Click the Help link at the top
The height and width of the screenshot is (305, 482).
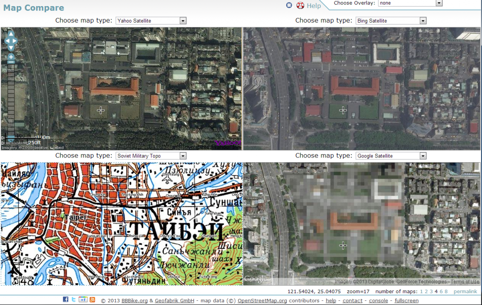pos(313,6)
